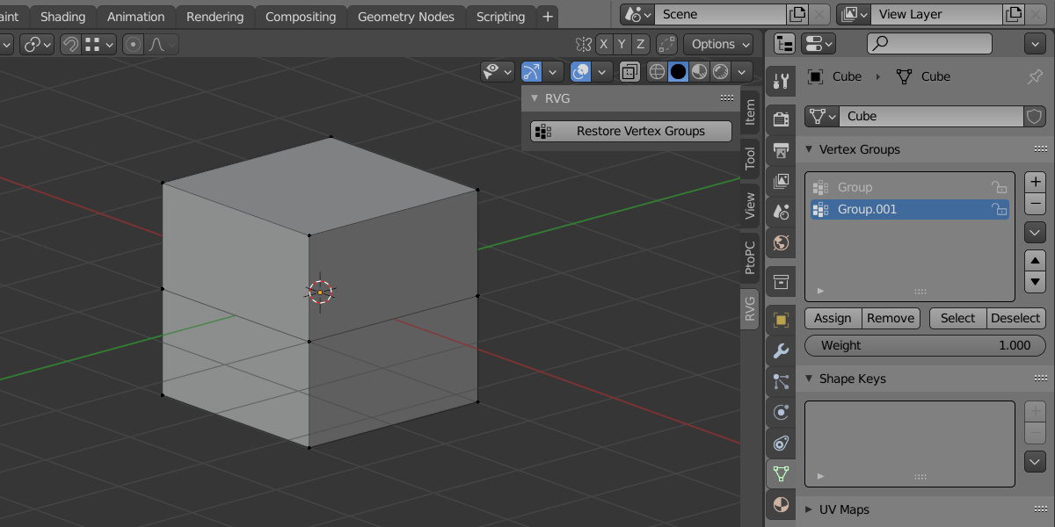
Task: Click the Restore Vertex Groups button
Action: click(x=629, y=131)
